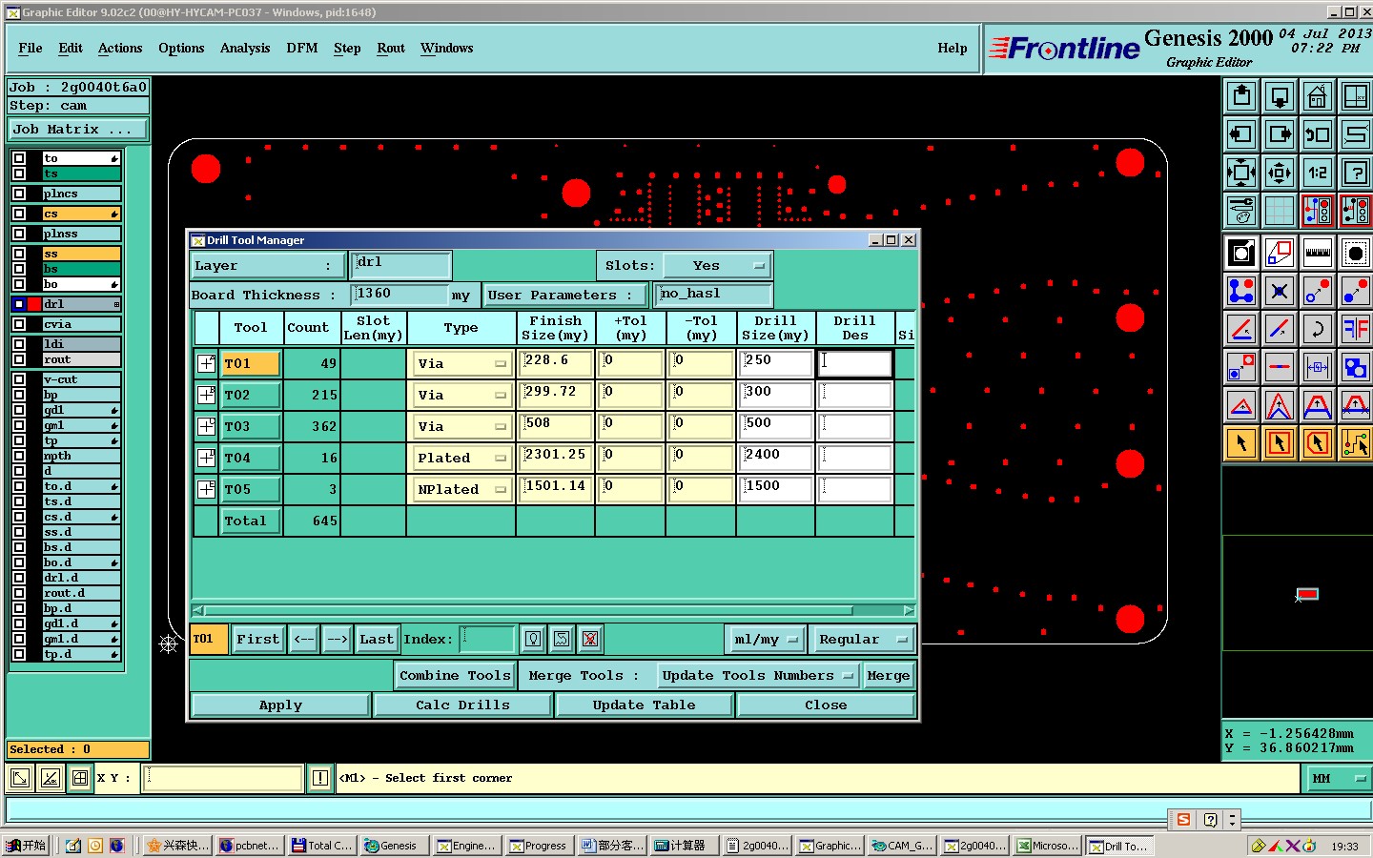Open the tools and palette settings icon
This screenshot has width=1373, height=858.
[x=1241, y=211]
